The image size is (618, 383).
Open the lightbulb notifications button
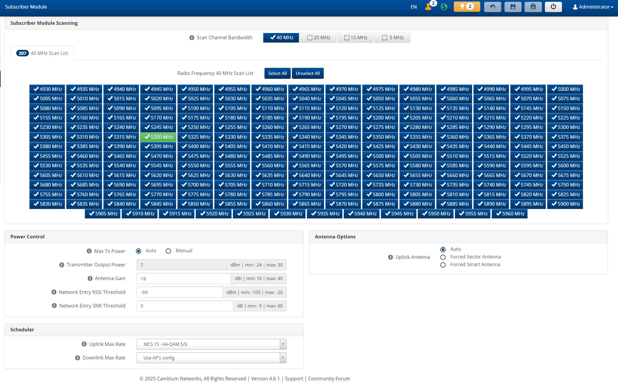(466, 6)
